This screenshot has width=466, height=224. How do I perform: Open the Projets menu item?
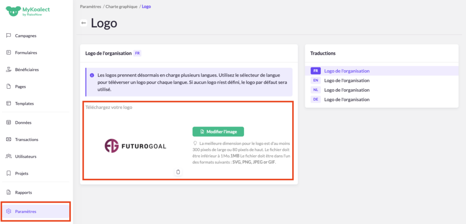click(x=23, y=173)
